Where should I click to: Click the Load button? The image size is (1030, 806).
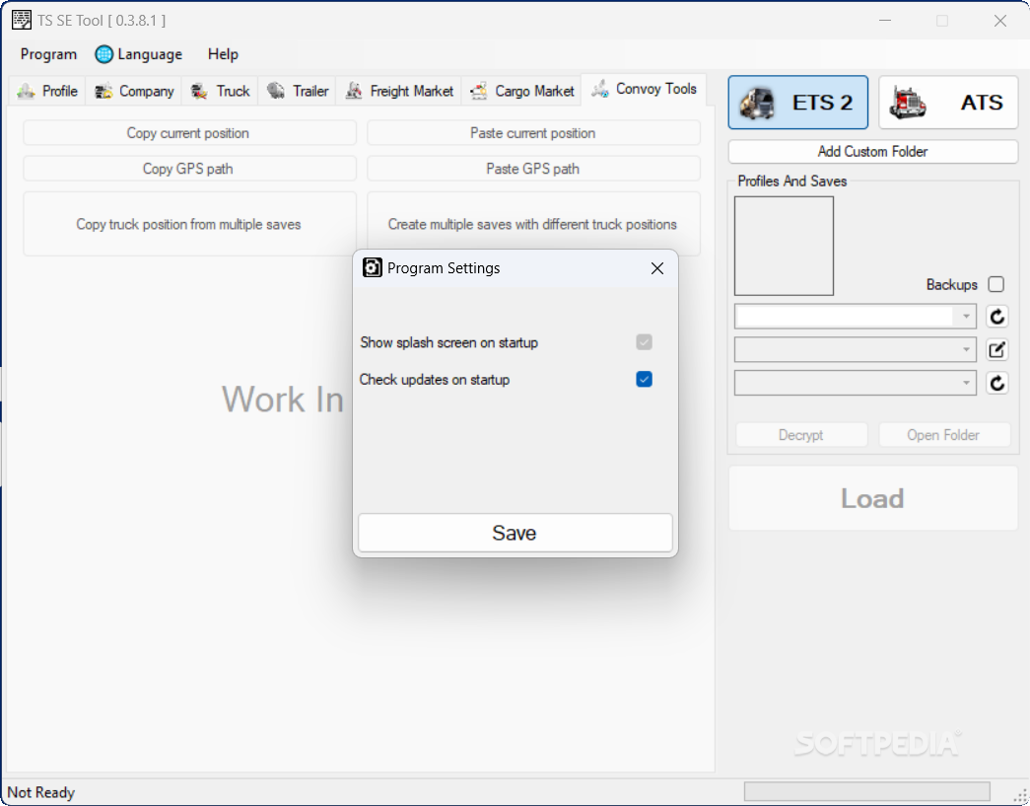[x=872, y=498]
